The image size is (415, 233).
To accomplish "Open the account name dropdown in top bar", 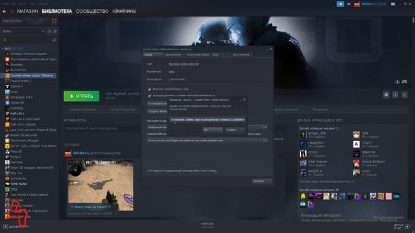I will point(373,4).
